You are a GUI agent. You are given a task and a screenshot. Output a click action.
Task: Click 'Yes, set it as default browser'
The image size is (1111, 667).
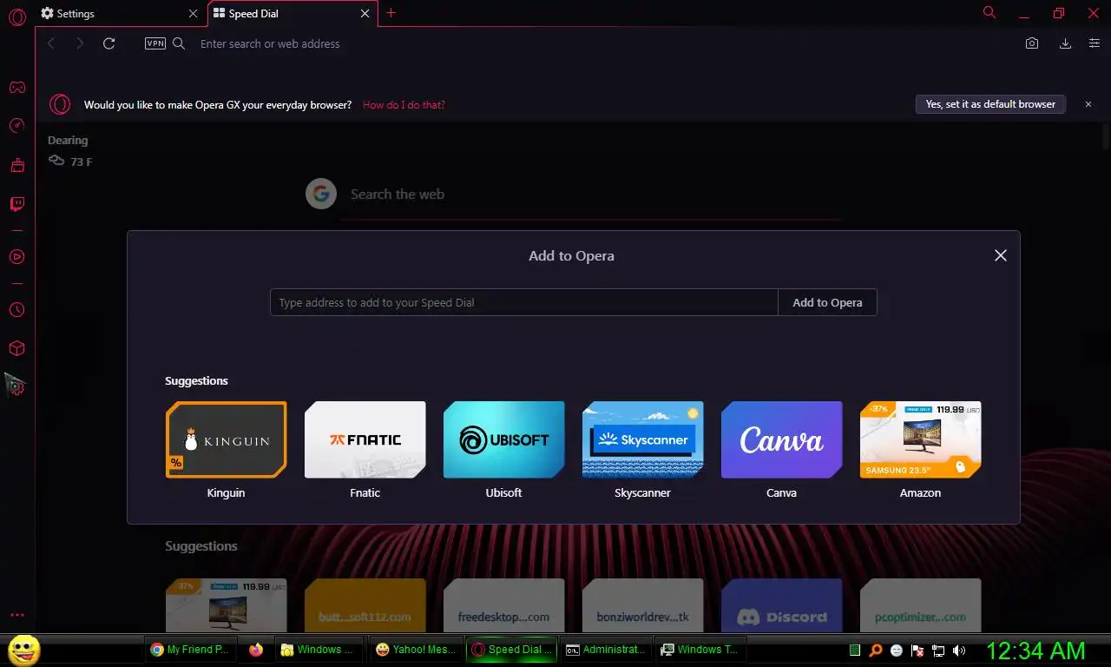[990, 104]
